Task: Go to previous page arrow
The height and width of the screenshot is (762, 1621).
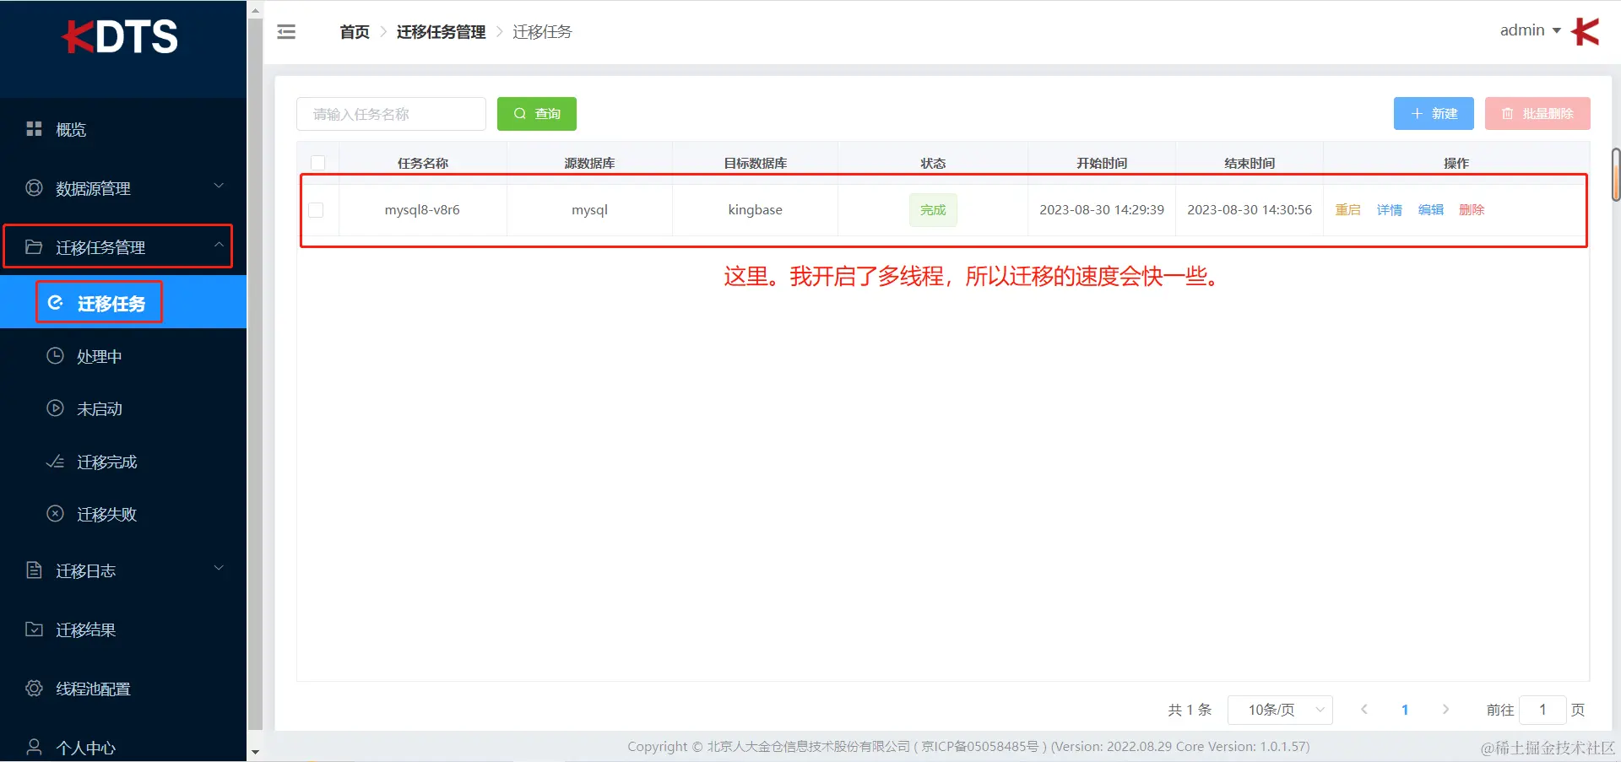Action: tap(1364, 709)
